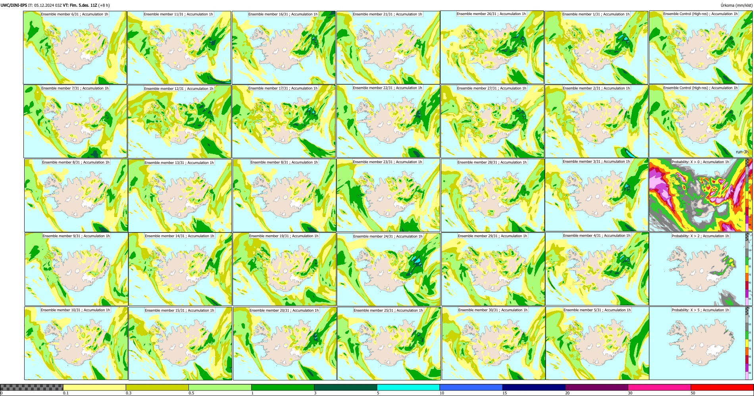The height and width of the screenshot is (396, 754).
Task: Select the Ensemble member 16/31 map panel
Action: [284, 48]
